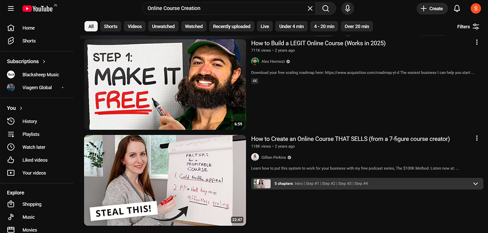Viewport: 488px width, 233px height.
Task: Open Alex Hormozi channel name
Action: (x=273, y=61)
